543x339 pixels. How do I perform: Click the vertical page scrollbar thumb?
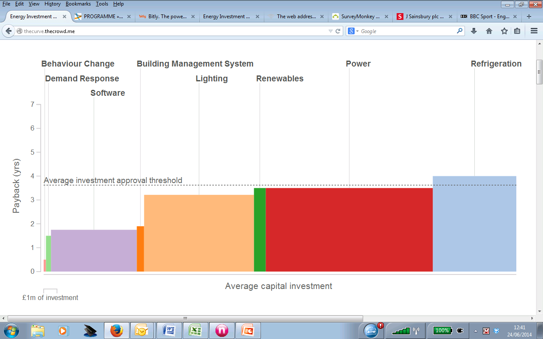(539, 72)
